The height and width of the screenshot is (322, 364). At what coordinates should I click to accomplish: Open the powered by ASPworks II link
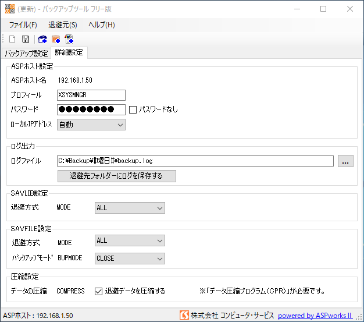click(315, 316)
